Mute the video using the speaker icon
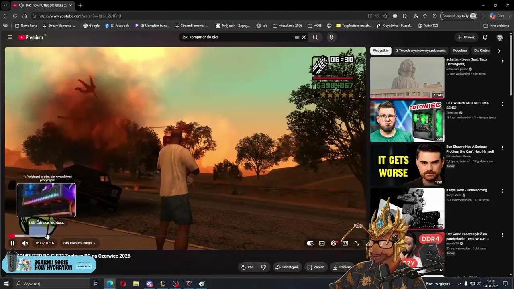 coord(25,243)
